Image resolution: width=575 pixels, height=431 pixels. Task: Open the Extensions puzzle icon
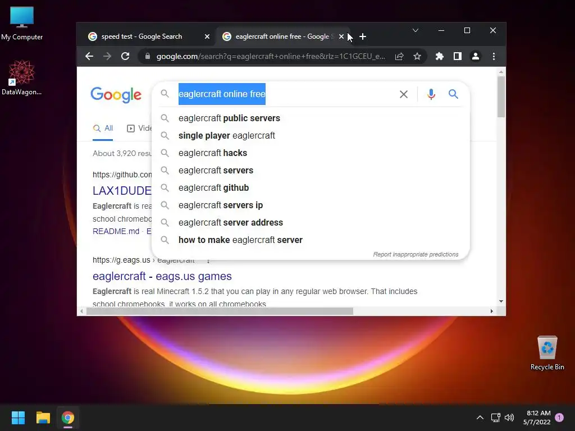439,56
